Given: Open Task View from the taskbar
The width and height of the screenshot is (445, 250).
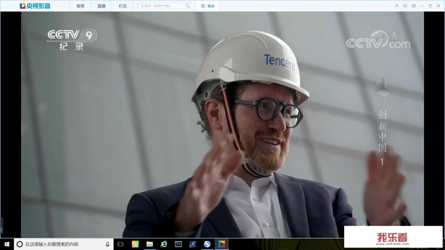Looking at the screenshot, I should [x=121, y=244].
